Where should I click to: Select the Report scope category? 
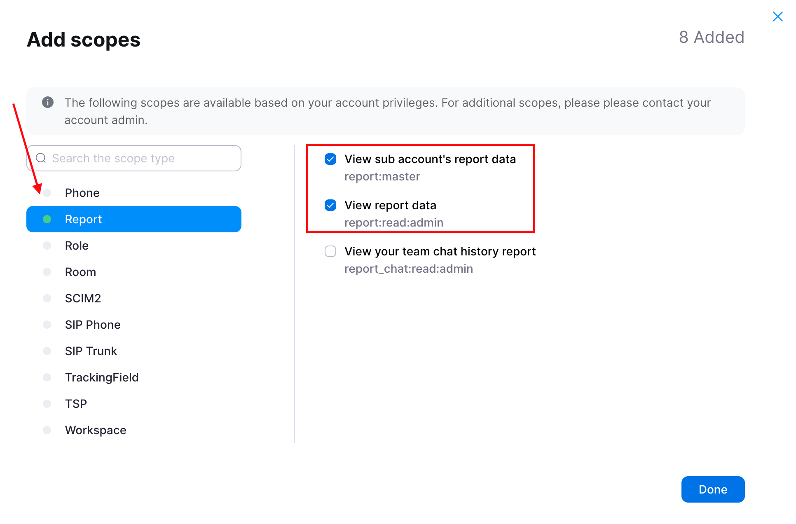(134, 219)
